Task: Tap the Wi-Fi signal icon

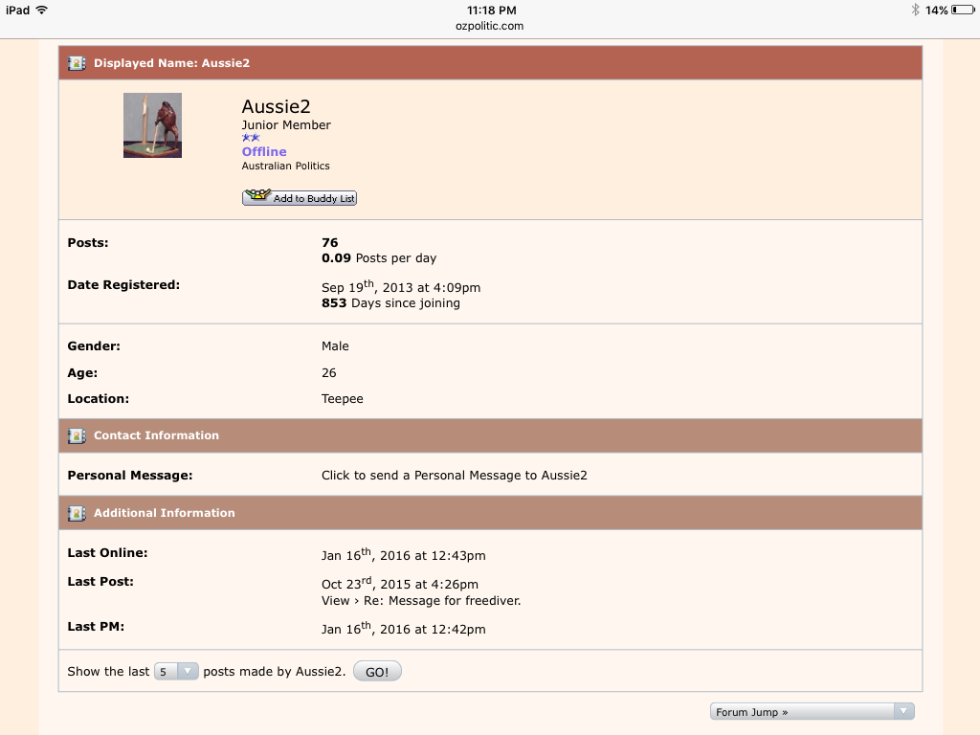Action: click(x=41, y=10)
